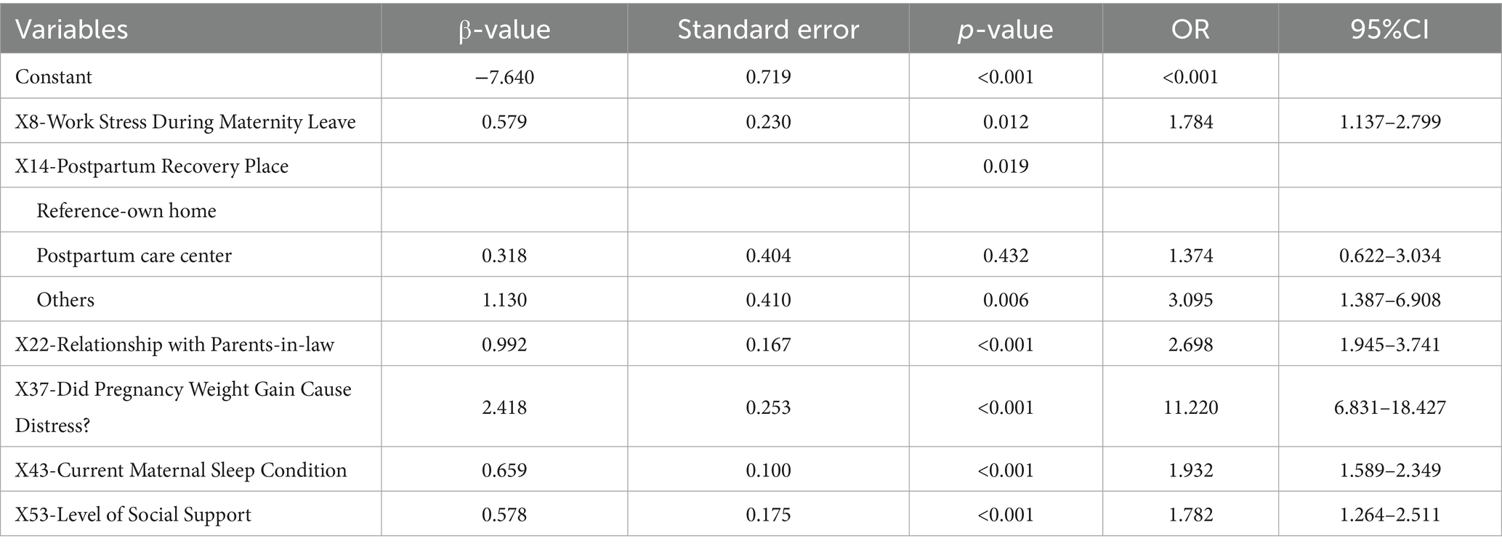Click the X14-Postpartum Recovery Place row label
The image size is (1502, 549).
152,166
